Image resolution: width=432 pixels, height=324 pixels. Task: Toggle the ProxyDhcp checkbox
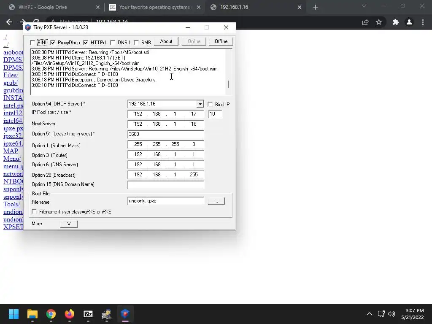point(53,43)
